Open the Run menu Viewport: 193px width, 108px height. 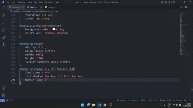41,2
